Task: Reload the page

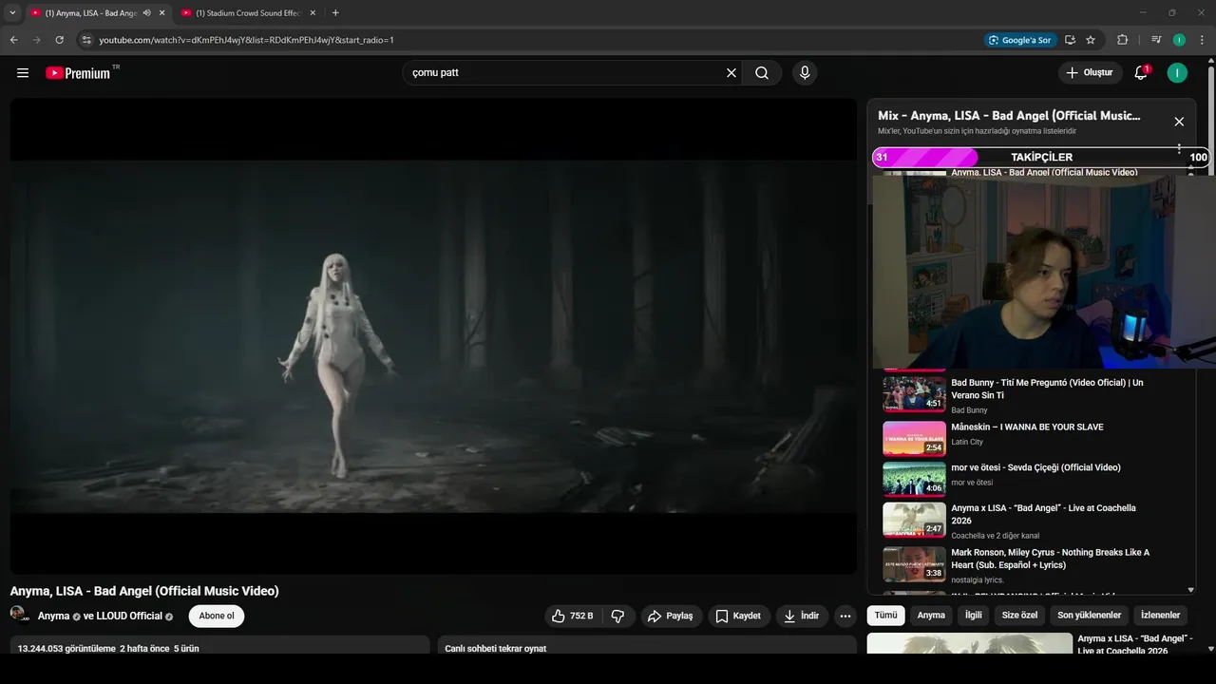Action: tap(59, 40)
